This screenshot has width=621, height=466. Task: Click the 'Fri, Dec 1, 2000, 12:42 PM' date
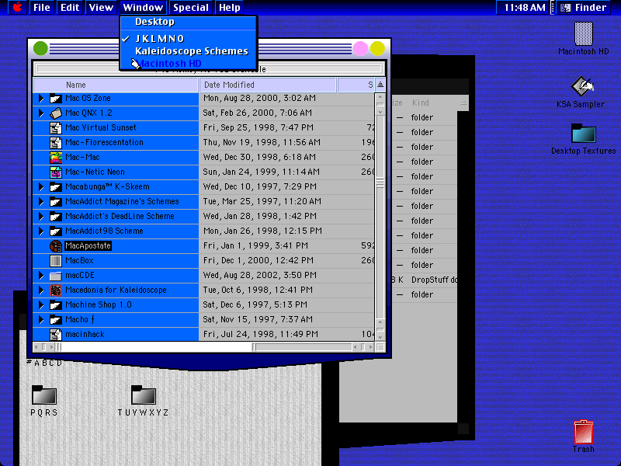pyautogui.click(x=258, y=261)
